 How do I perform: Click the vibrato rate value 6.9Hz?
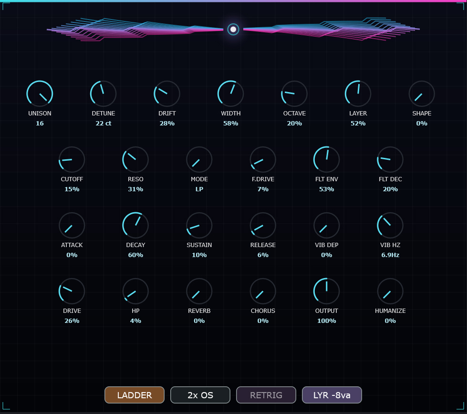click(391, 255)
